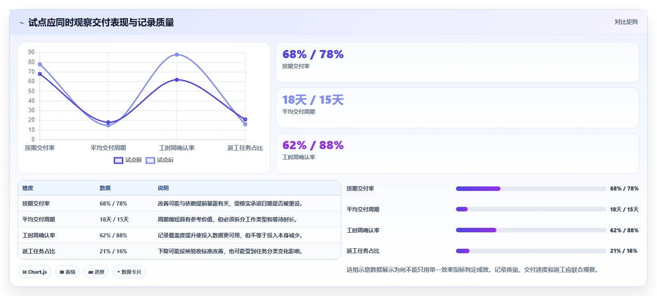Viewport: 657px width, 296px height.
Task: Click the 返工任务占比 progress bar
Action: pos(531,251)
